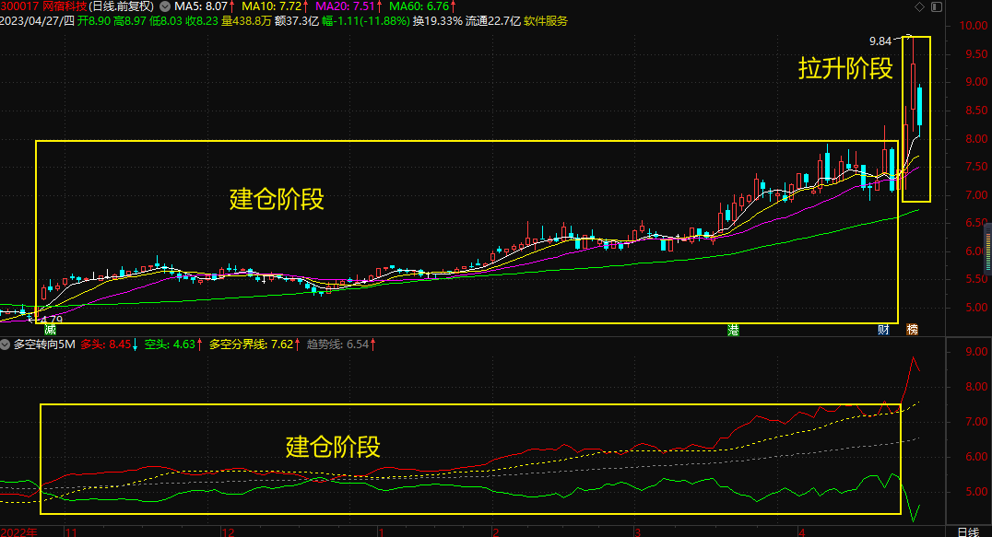Toggle the MA60 moving average line
This screenshot has height=537, width=992.
coord(422,7)
